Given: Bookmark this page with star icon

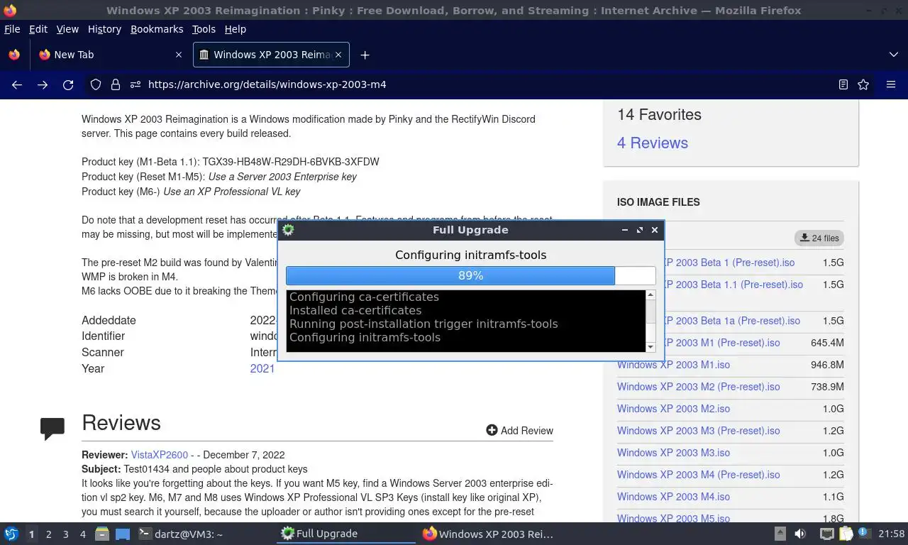Looking at the screenshot, I should [863, 84].
